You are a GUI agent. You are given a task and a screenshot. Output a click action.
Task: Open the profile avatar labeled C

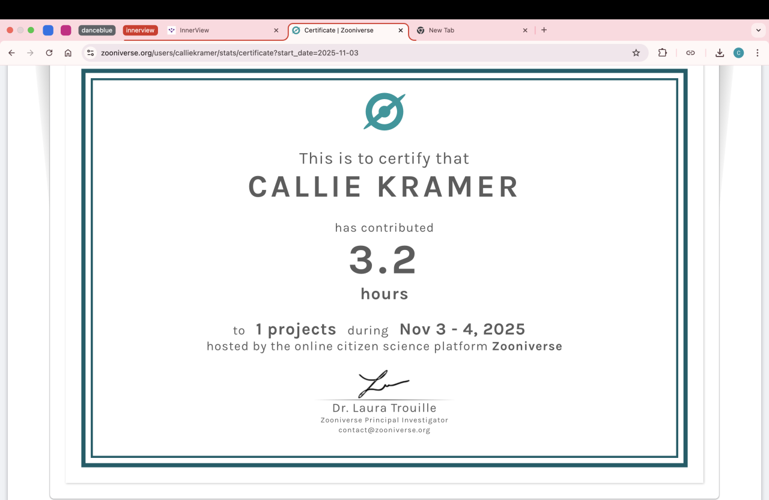(738, 53)
